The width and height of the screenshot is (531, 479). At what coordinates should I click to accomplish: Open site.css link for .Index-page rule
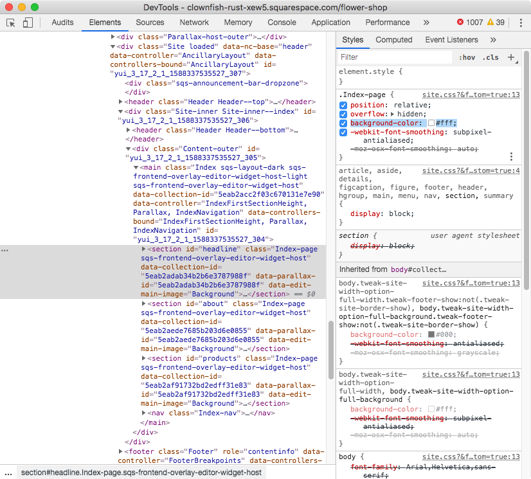pos(471,95)
